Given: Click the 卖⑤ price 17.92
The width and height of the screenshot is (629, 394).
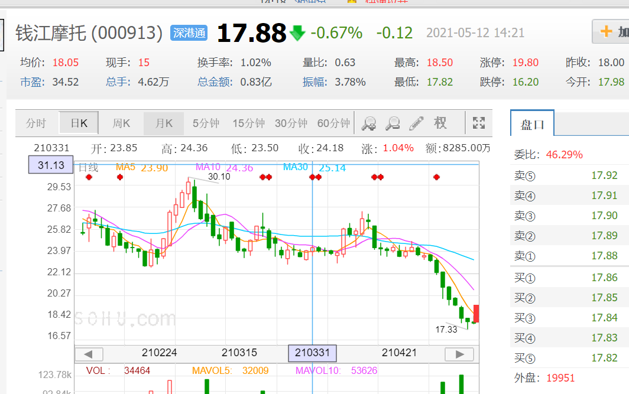Looking at the screenshot, I should point(604,175).
